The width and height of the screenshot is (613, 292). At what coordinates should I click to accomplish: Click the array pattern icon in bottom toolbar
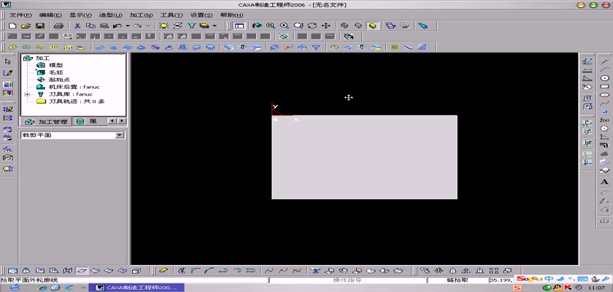(x=494, y=270)
